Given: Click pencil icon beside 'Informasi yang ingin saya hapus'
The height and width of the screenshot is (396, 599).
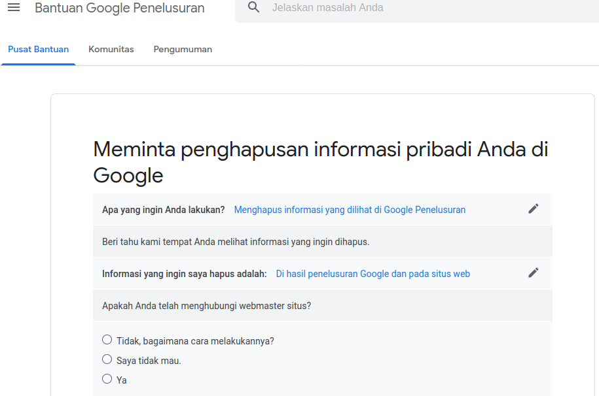Looking at the screenshot, I should click(x=534, y=273).
